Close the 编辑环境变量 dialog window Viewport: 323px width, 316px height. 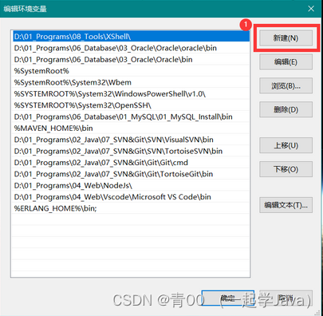(311, 9)
